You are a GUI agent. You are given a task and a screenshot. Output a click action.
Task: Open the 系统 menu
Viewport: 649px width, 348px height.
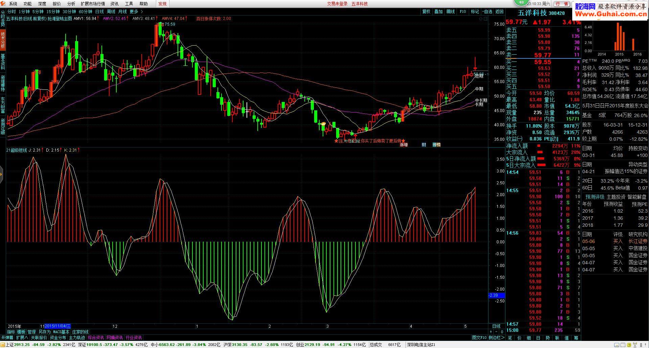click(x=13, y=4)
